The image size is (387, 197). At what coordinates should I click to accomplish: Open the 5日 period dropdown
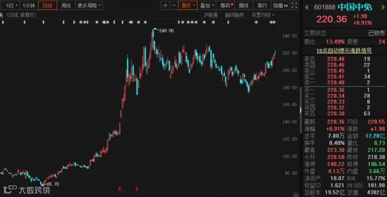(x=12, y=5)
